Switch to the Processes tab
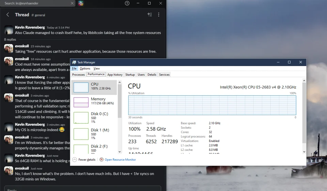Viewport: 327px width, 191px height. pyautogui.click(x=78, y=75)
